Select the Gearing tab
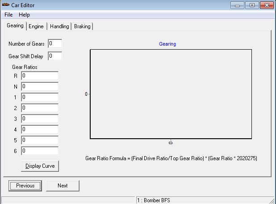The width and height of the screenshot is (276, 204). pyautogui.click(x=15, y=26)
